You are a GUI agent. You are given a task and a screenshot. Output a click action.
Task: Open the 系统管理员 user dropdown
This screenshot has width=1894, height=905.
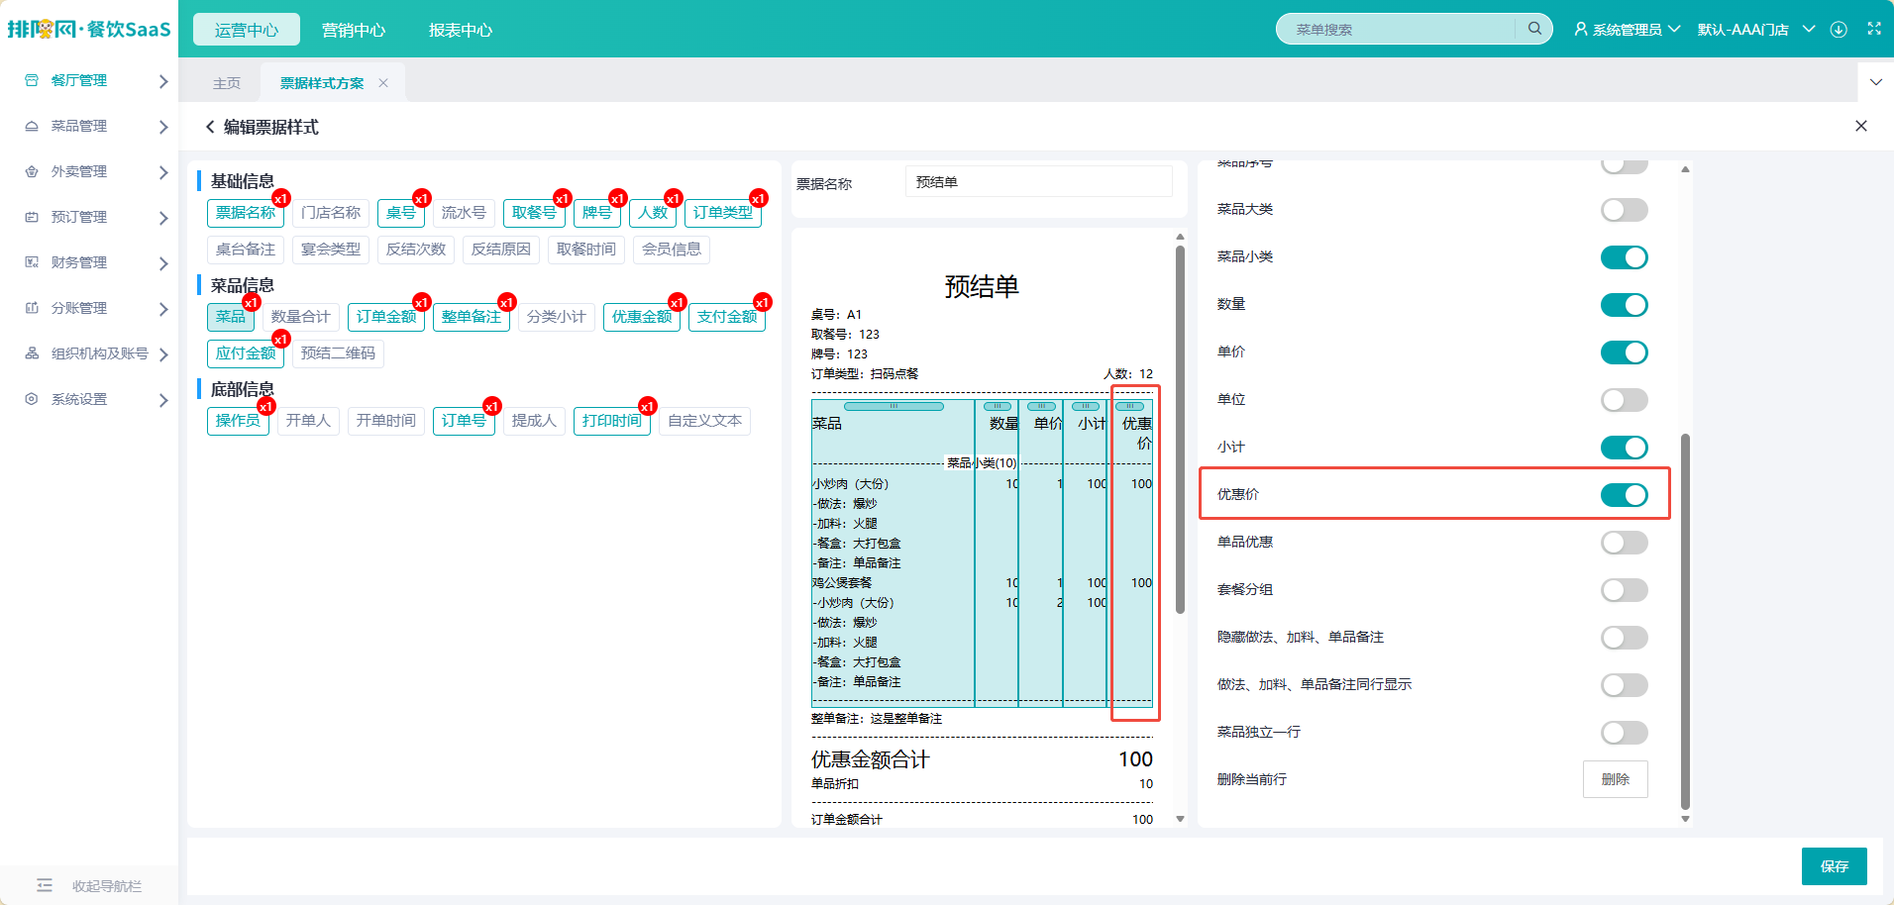coord(1628,29)
